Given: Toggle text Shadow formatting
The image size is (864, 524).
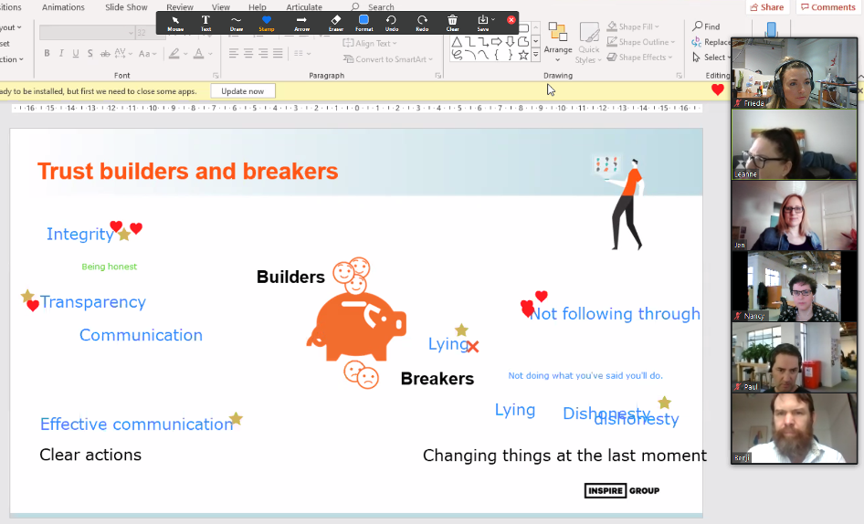Looking at the screenshot, I should coord(90,54).
